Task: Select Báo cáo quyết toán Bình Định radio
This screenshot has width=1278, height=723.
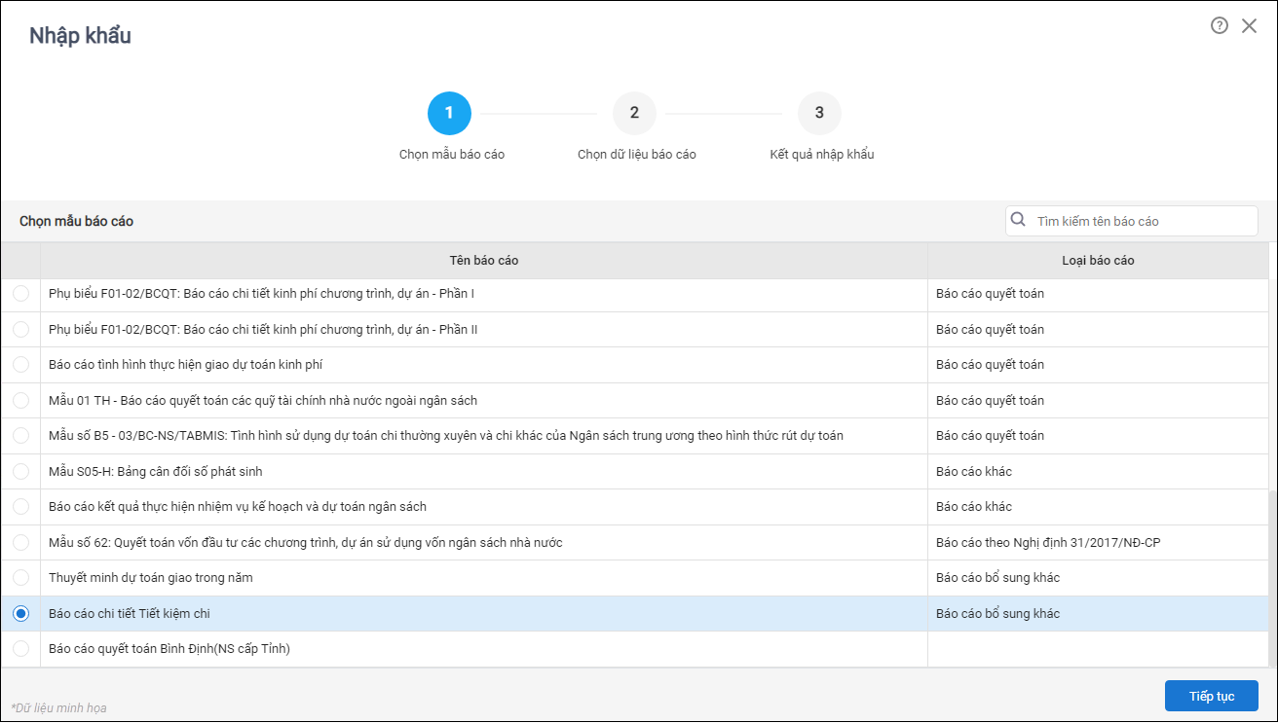Action: coord(20,649)
